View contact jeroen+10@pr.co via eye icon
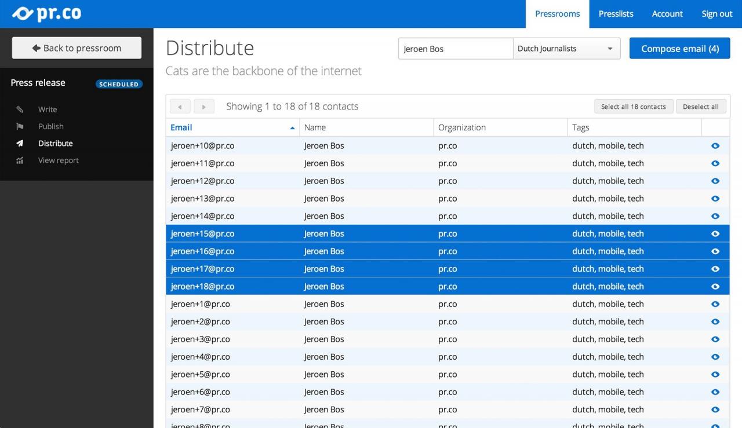742x428 pixels. (715, 146)
